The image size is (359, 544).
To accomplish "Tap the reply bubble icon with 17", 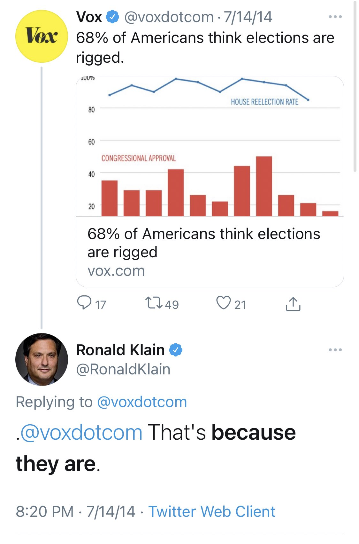I will 84,303.
